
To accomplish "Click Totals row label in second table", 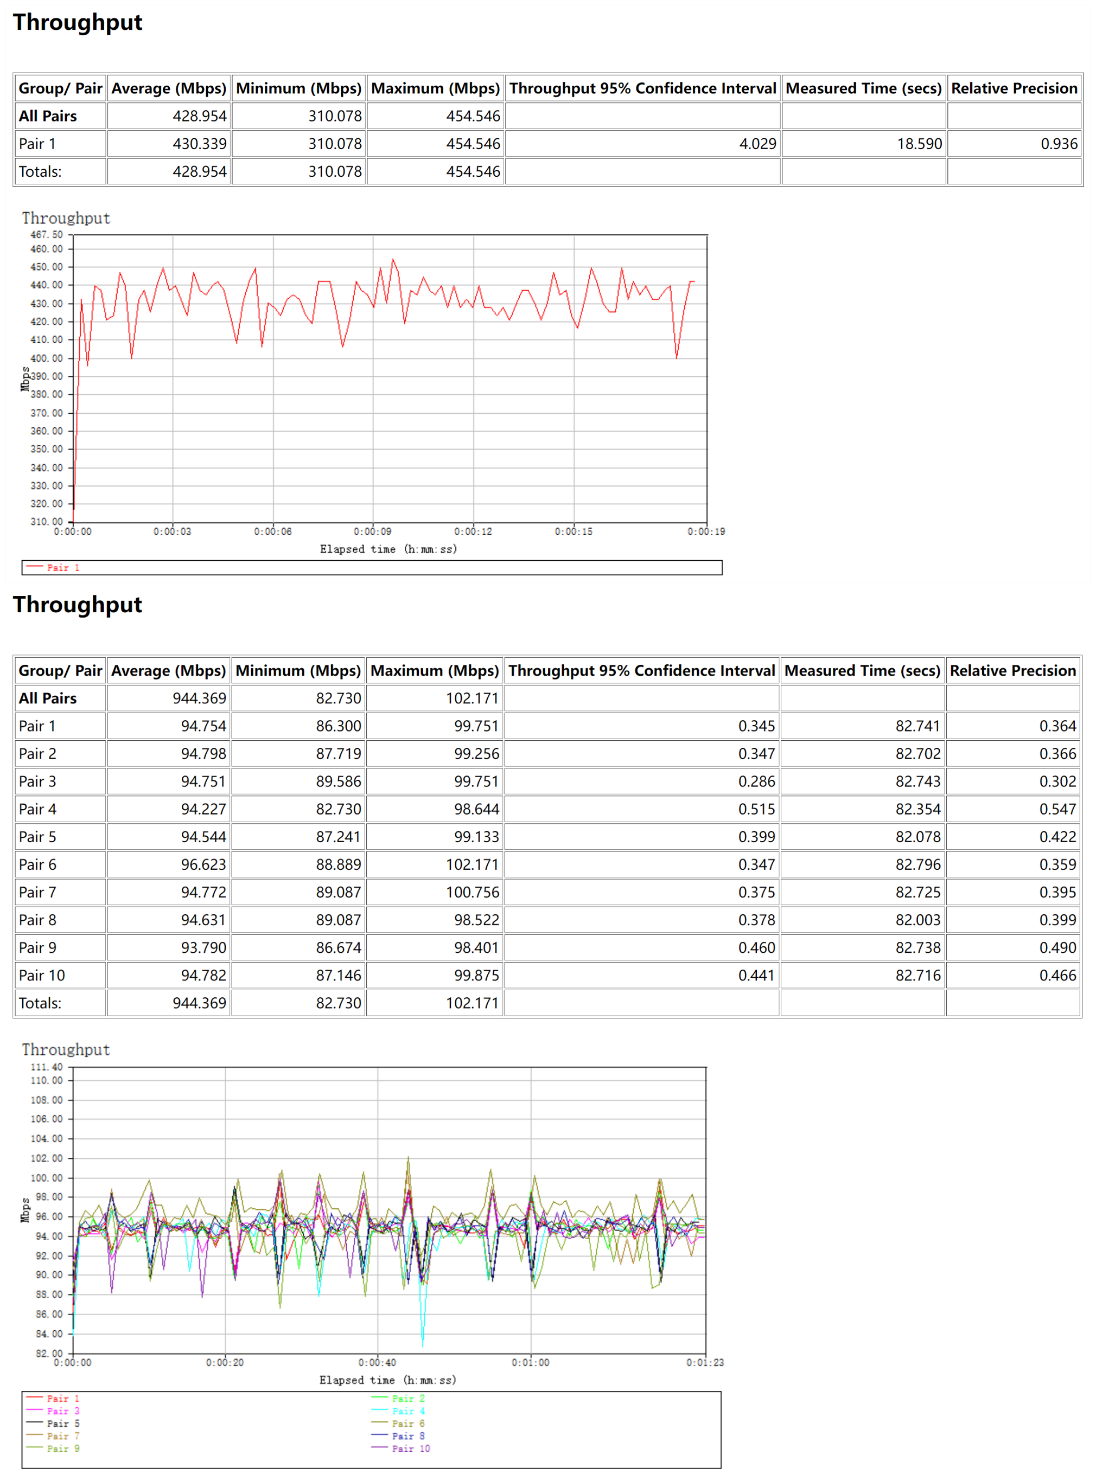I will coord(40,1003).
